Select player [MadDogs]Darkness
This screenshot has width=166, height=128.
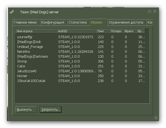point(32,56)
